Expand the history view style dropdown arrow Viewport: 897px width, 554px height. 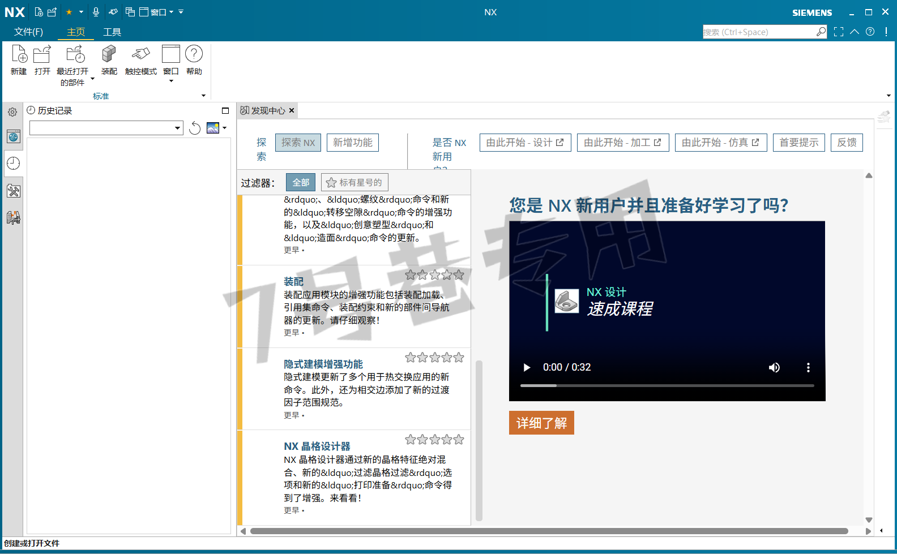(x=225, y=128)
